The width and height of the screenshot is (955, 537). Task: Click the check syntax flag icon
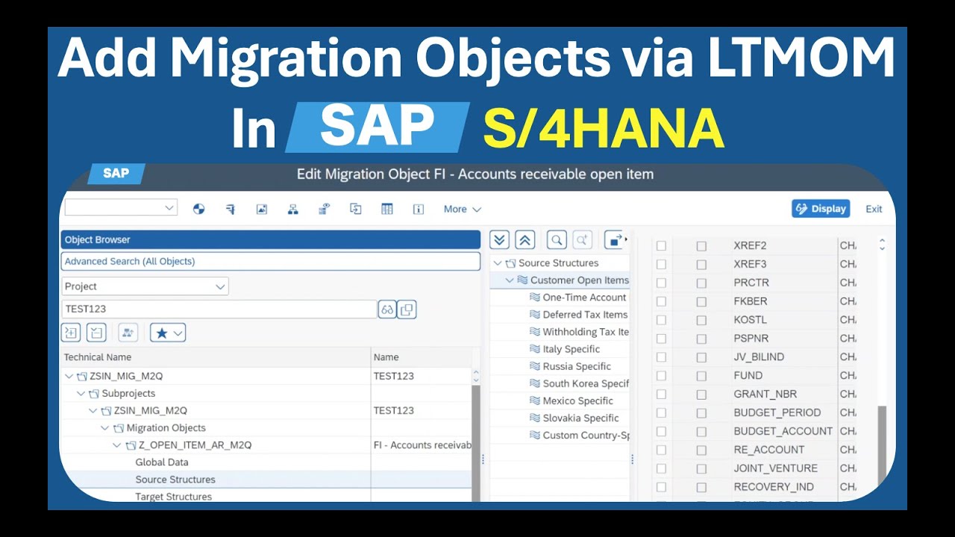click(x=231, y=210)
